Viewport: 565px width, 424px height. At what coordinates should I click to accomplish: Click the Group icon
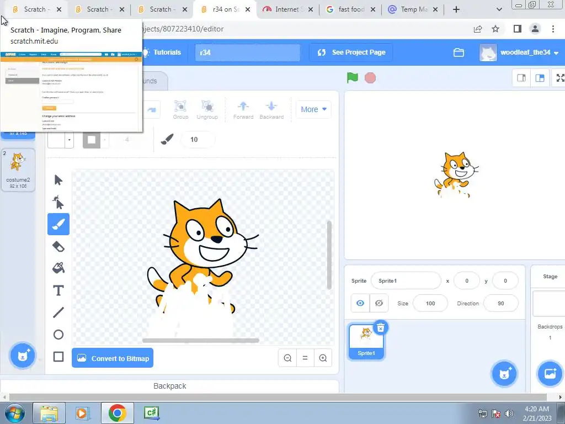click(x=180, y=110)
